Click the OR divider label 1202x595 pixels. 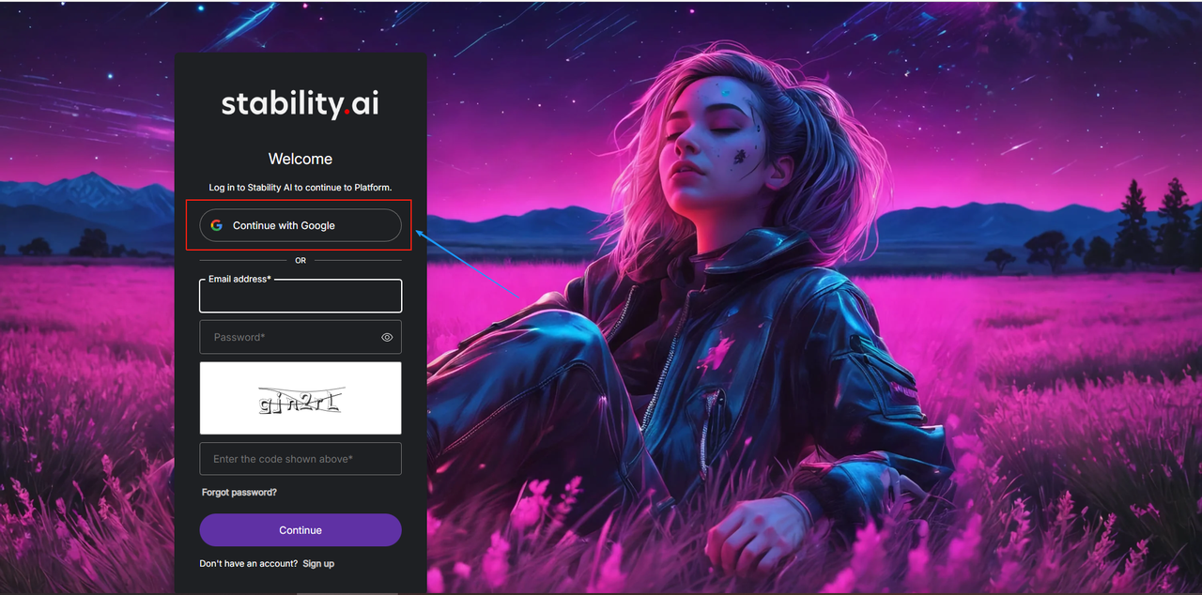click(300, 261)
